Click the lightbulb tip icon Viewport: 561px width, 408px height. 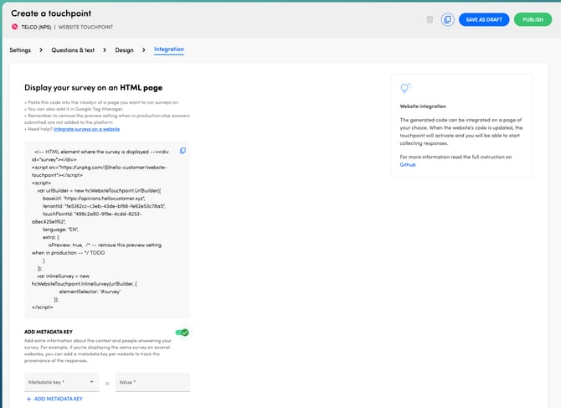click(x=406, y=89)
